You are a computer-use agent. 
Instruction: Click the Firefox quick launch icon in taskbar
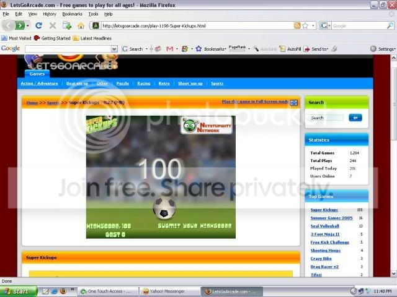(63, 291)
